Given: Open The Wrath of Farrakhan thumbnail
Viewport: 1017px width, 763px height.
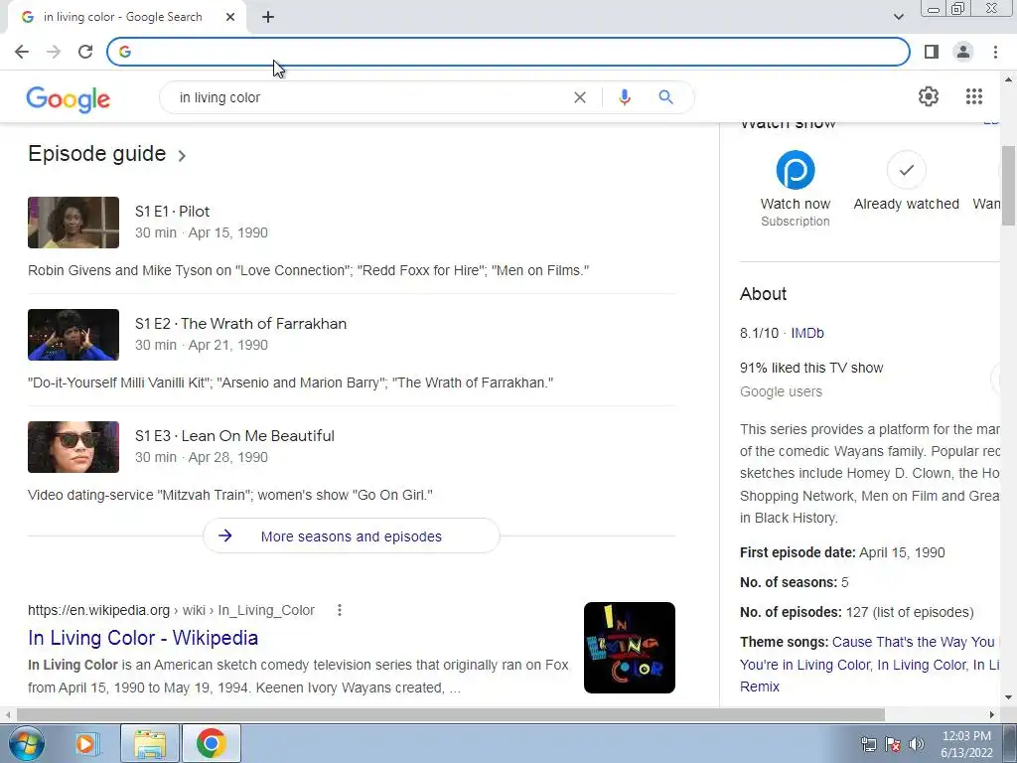Looking at the screenshot, I should click(73, 335).
